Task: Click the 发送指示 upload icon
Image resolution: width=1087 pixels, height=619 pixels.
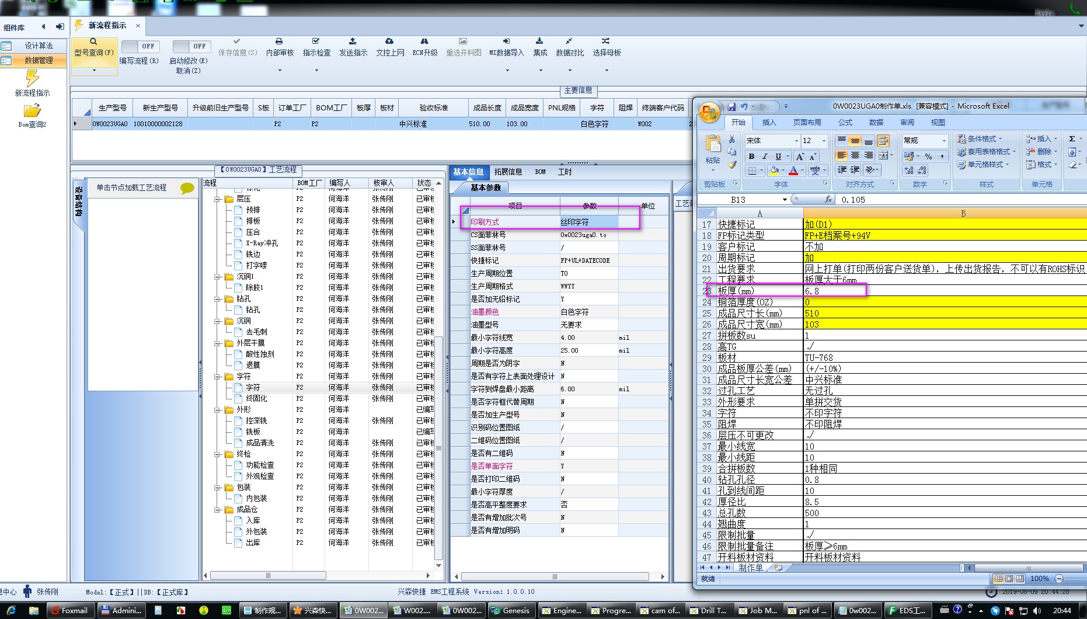Action: [353, 41]
